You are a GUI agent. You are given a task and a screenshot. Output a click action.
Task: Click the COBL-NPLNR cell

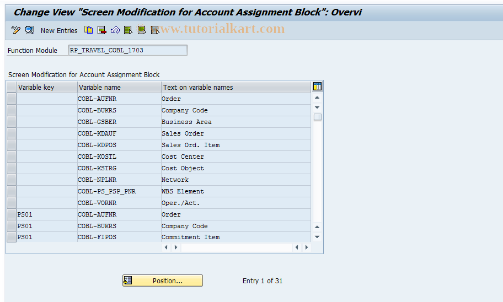(x=119, y=180)
